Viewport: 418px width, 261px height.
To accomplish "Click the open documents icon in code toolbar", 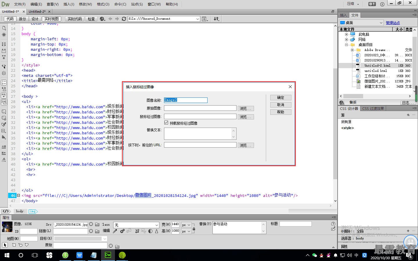I will [4, 28].
